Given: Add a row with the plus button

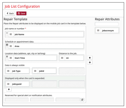Looking at the screenshot, I should 9,89.
